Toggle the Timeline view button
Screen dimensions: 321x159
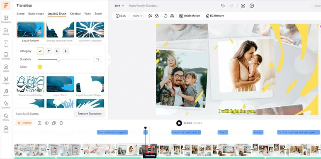click(24, 123)
